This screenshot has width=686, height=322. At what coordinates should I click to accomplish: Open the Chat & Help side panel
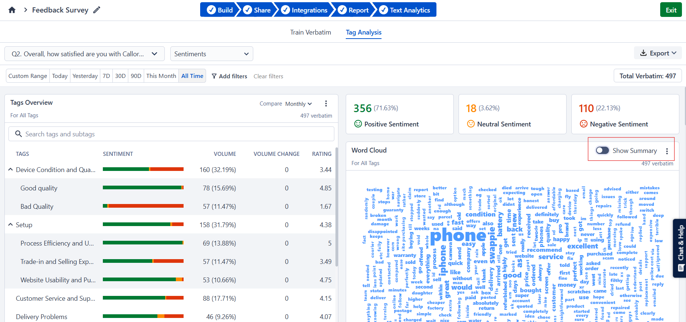[x=680, y=248]
